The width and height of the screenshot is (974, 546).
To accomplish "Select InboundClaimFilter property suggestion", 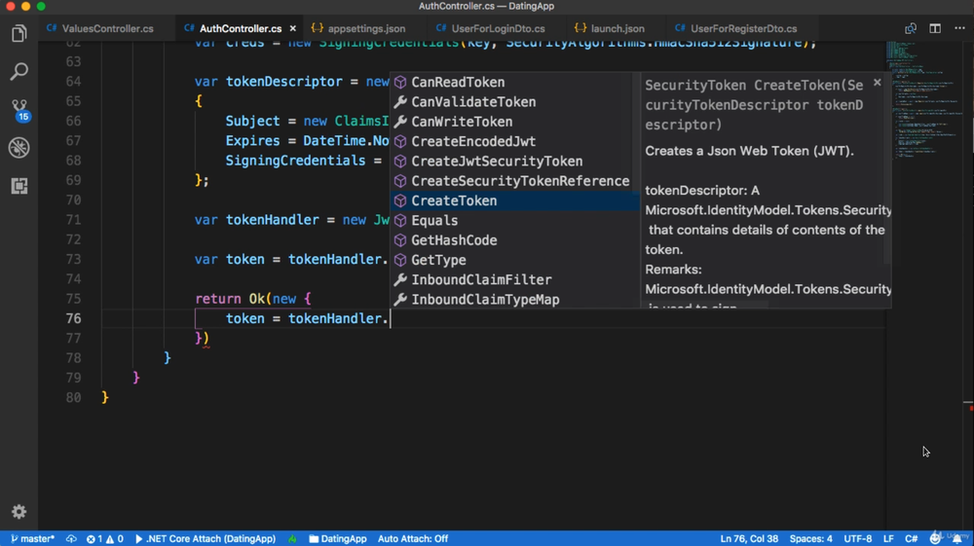I will (514, 280).
